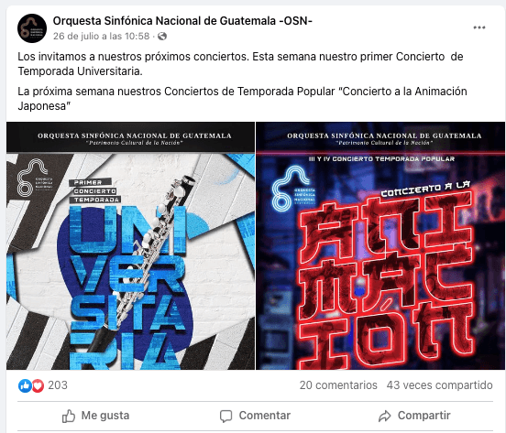Click the thumbs-up icon beside Me gusta
The width and height of the screenshot is (506, 433).
pos(69,416)
